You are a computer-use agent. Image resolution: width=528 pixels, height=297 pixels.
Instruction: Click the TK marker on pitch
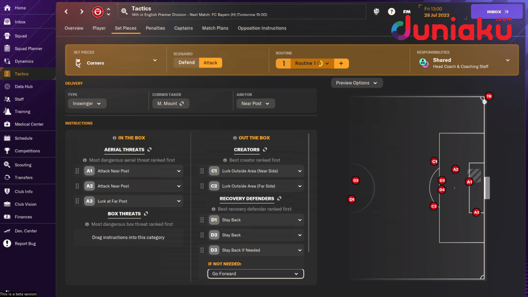coord(489,96)
